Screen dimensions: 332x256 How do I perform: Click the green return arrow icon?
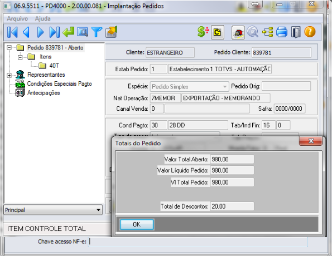coord(69,32)
